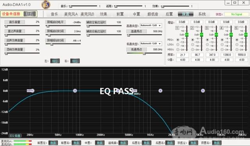The image size is (250, 146).
Task: Select HSQ radio for band 3
Action: tap(207, 50)
